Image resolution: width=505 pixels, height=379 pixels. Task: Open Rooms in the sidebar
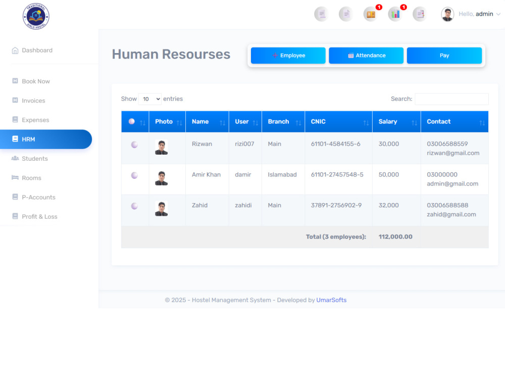click(x=31, y=178)
